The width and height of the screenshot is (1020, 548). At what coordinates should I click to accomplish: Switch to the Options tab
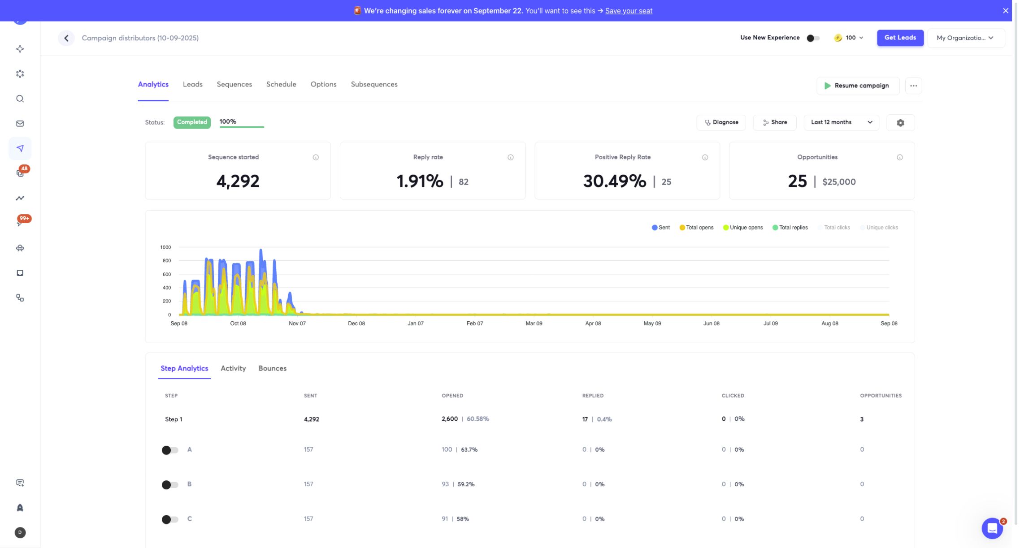(x=323, y=84)
